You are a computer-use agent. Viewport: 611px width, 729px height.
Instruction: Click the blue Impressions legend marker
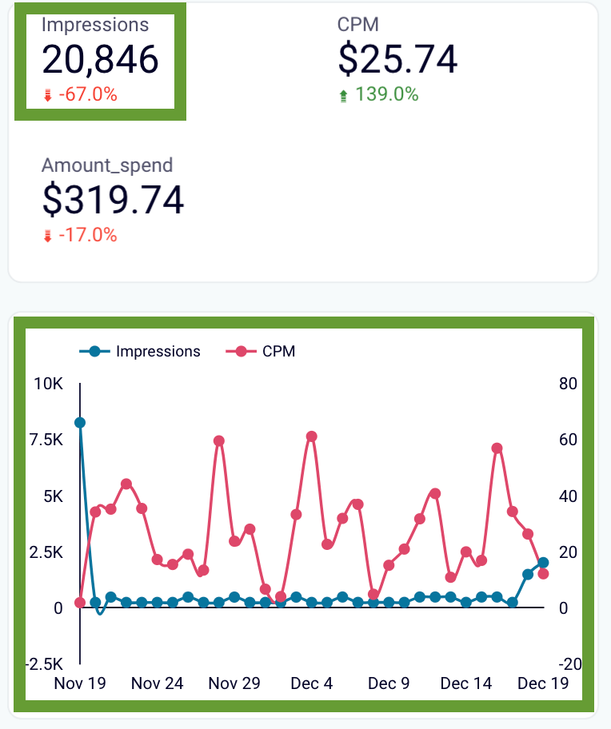click(x=95, y=352)
